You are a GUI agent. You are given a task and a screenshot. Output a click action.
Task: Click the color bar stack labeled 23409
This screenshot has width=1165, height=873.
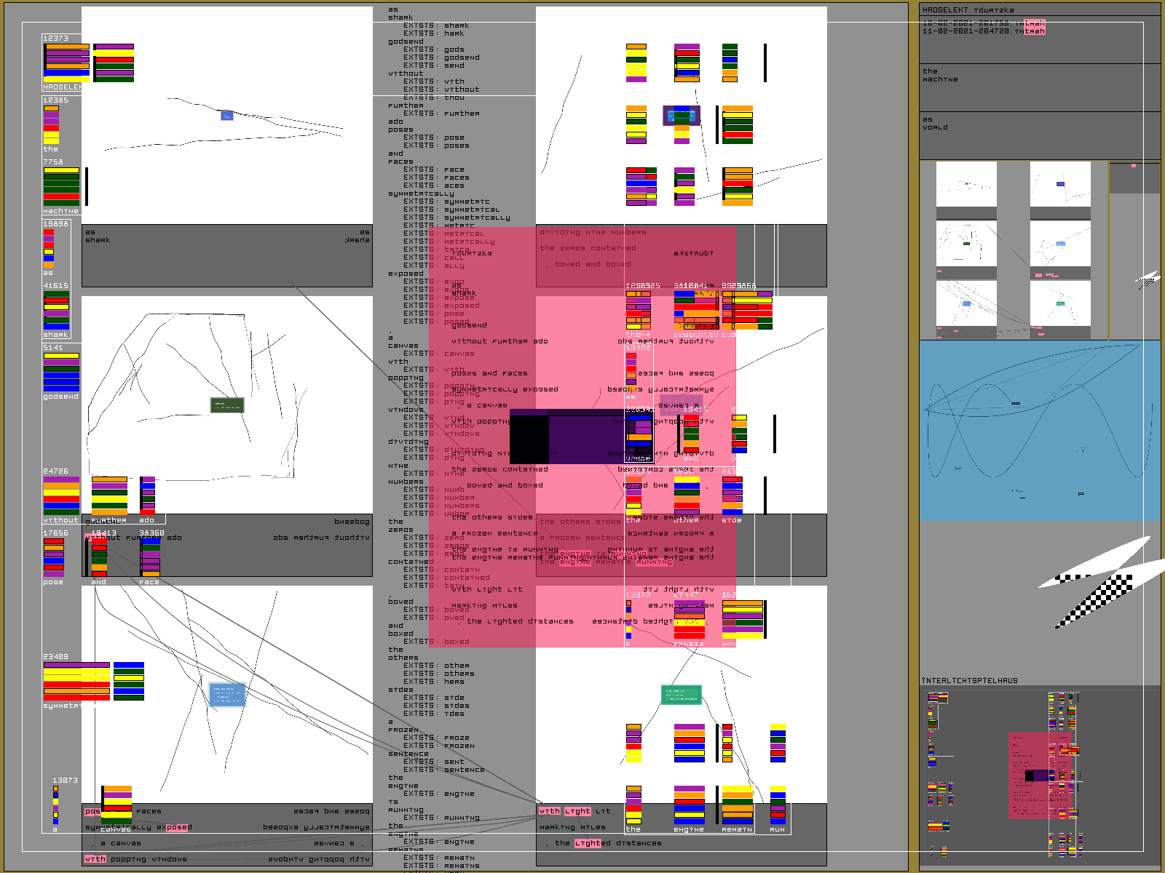click(x=76, y=682)
